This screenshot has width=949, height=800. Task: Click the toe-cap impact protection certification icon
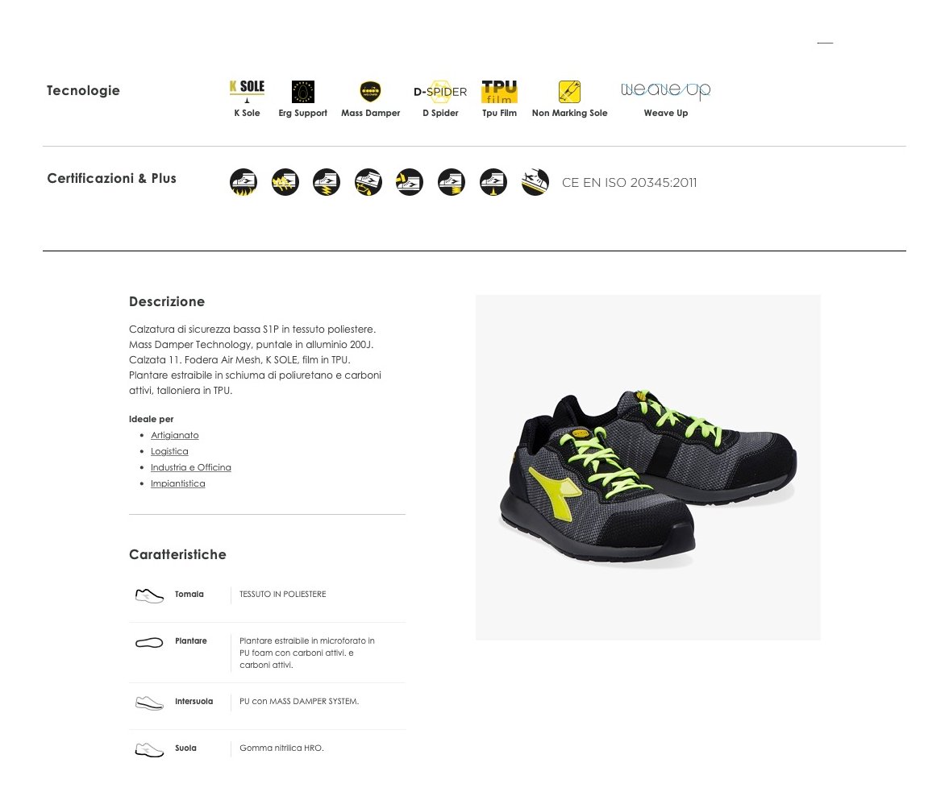click(x=410, y=182)
